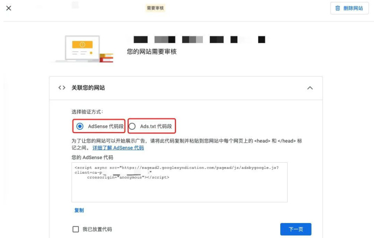The width and height of the screenshot is (374, 238).
Task: Click the code brackets icon beside 关联您的网站
Action: (x=62, y=88)
